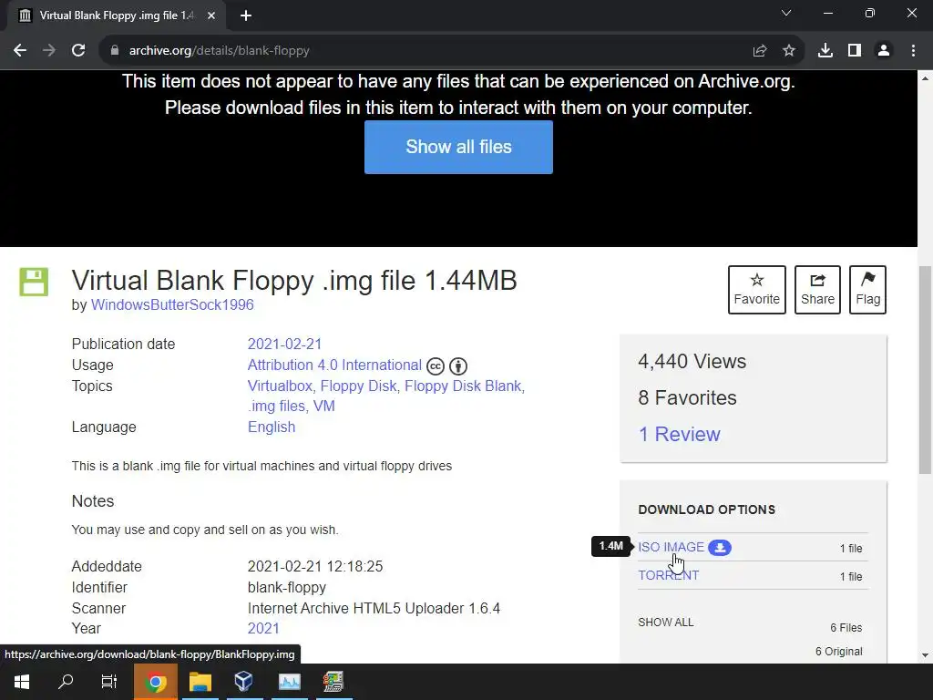This screenshot has width=933, height=700.
Task: Open a new tab with plus button
Action: click(246, 15)
